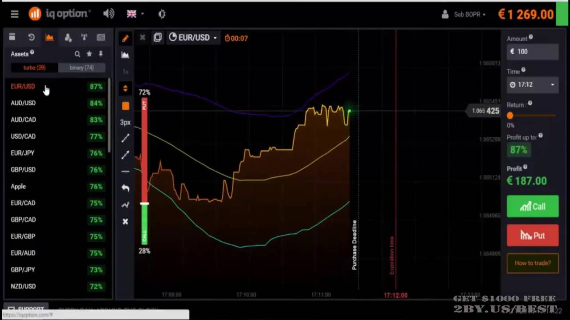
Task: Open the signals antenna icon
Action: [x=84, y=37]
